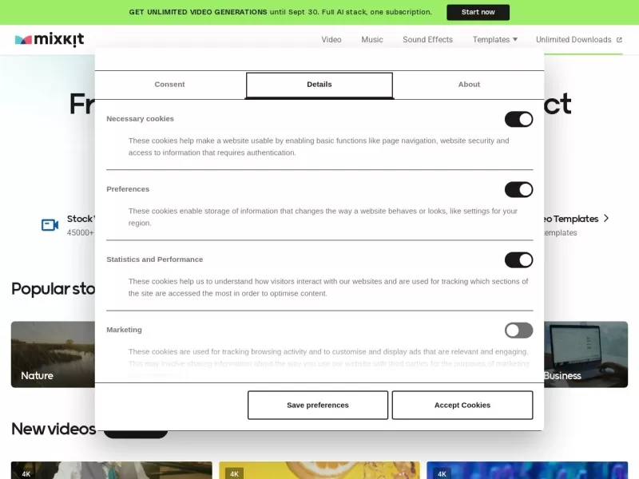639x479 pixels.
Task: Click the Save preferences button
Action: click(317, 405)
